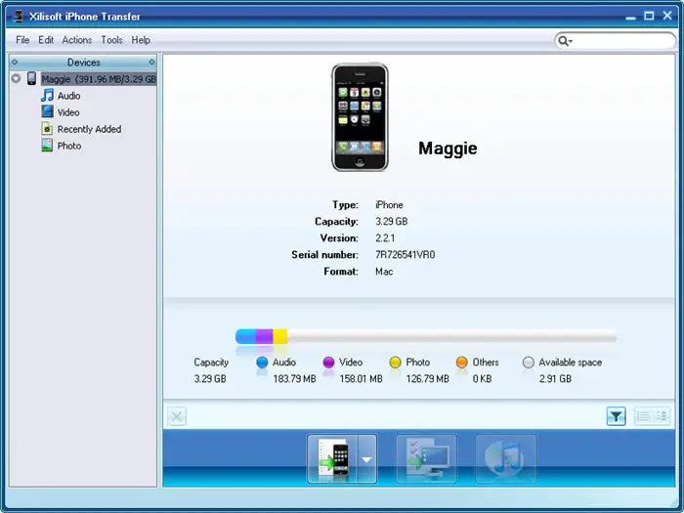Click the Video film icon
Image resolution: width=684 pixels, height=513 pixels.
click(47, 111)
